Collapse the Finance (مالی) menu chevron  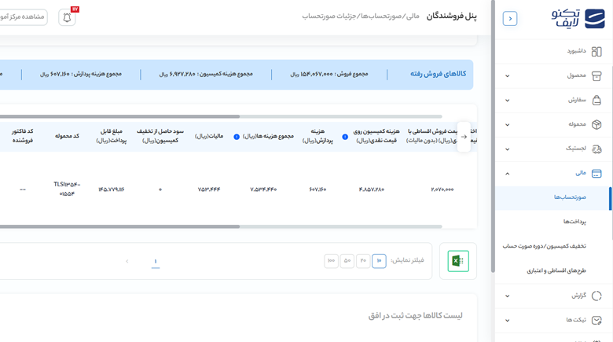pos(508,174)
